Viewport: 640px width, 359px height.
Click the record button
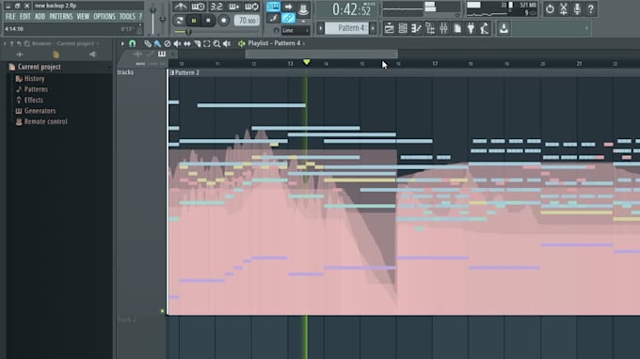223,20
